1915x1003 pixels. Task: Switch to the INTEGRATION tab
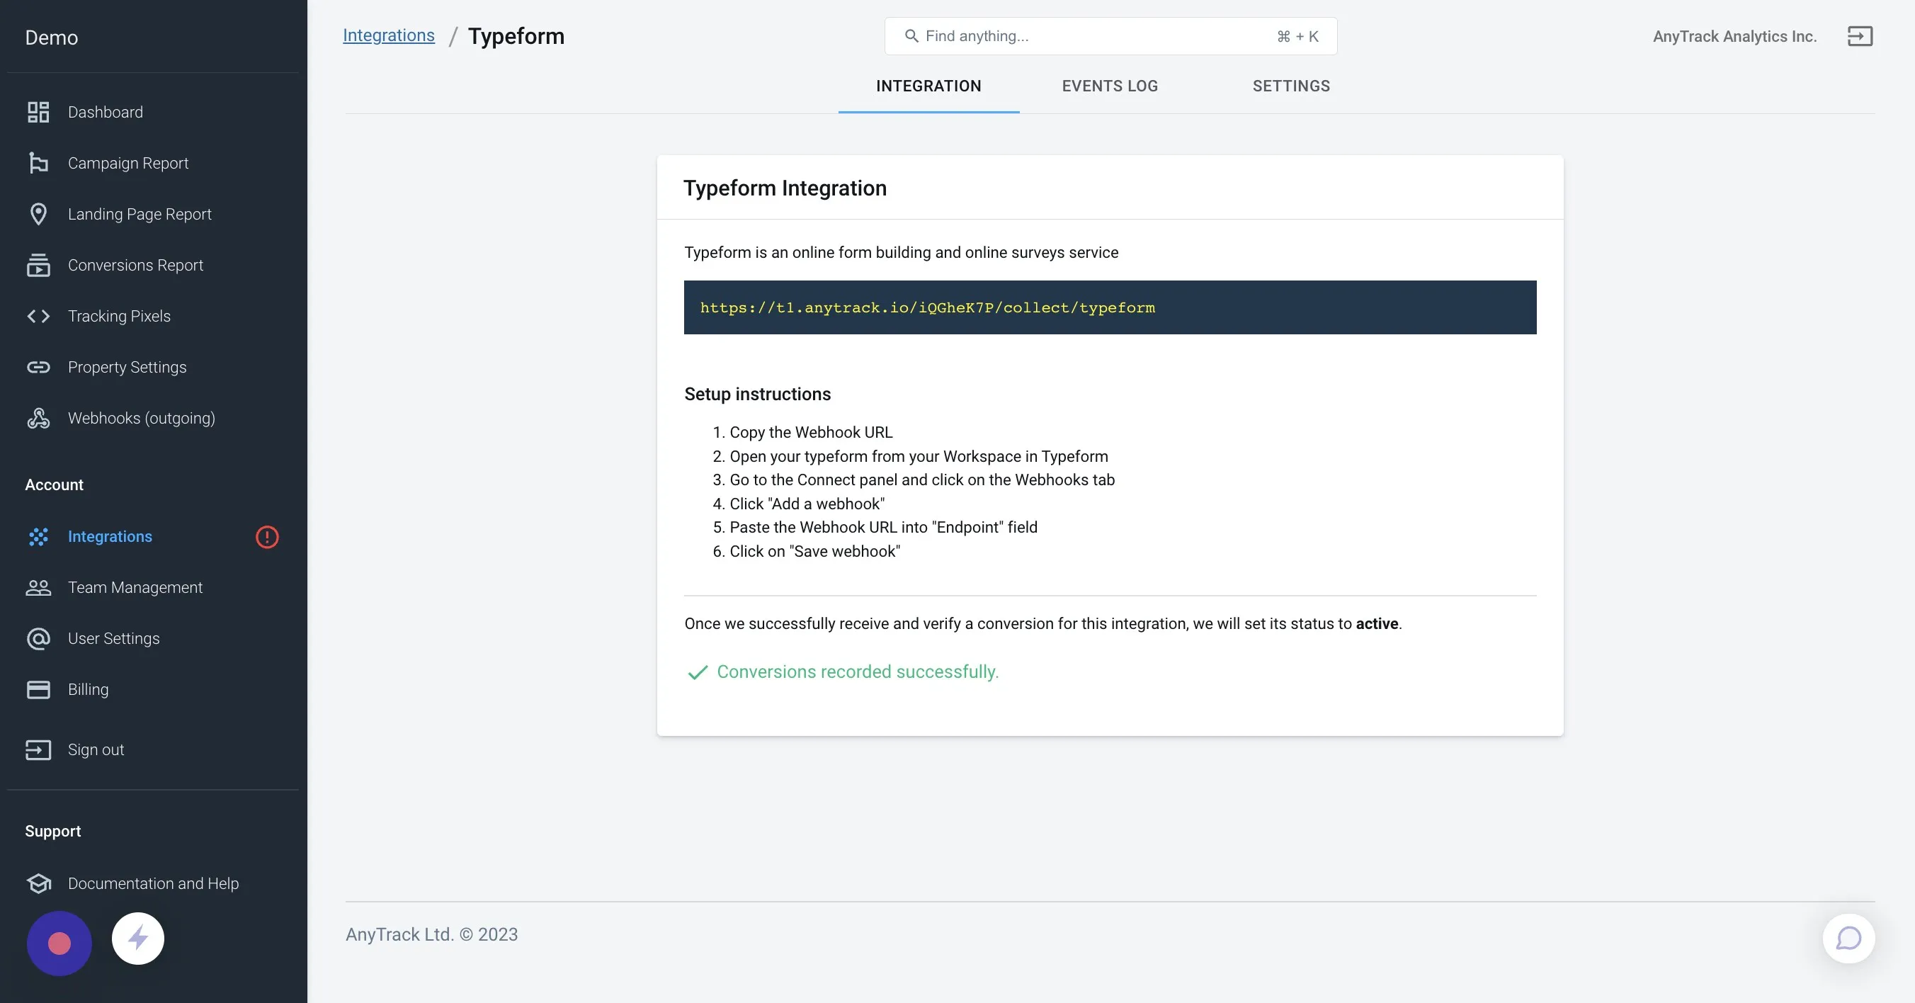[x=928, y=86]
